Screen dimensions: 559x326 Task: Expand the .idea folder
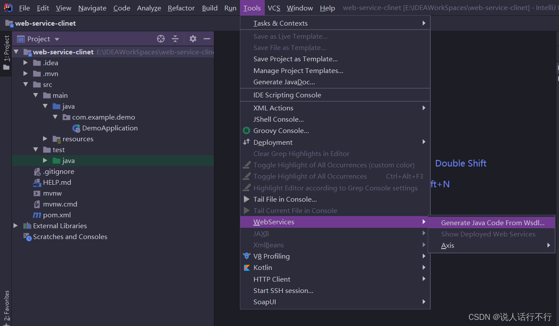coord(26,63)
